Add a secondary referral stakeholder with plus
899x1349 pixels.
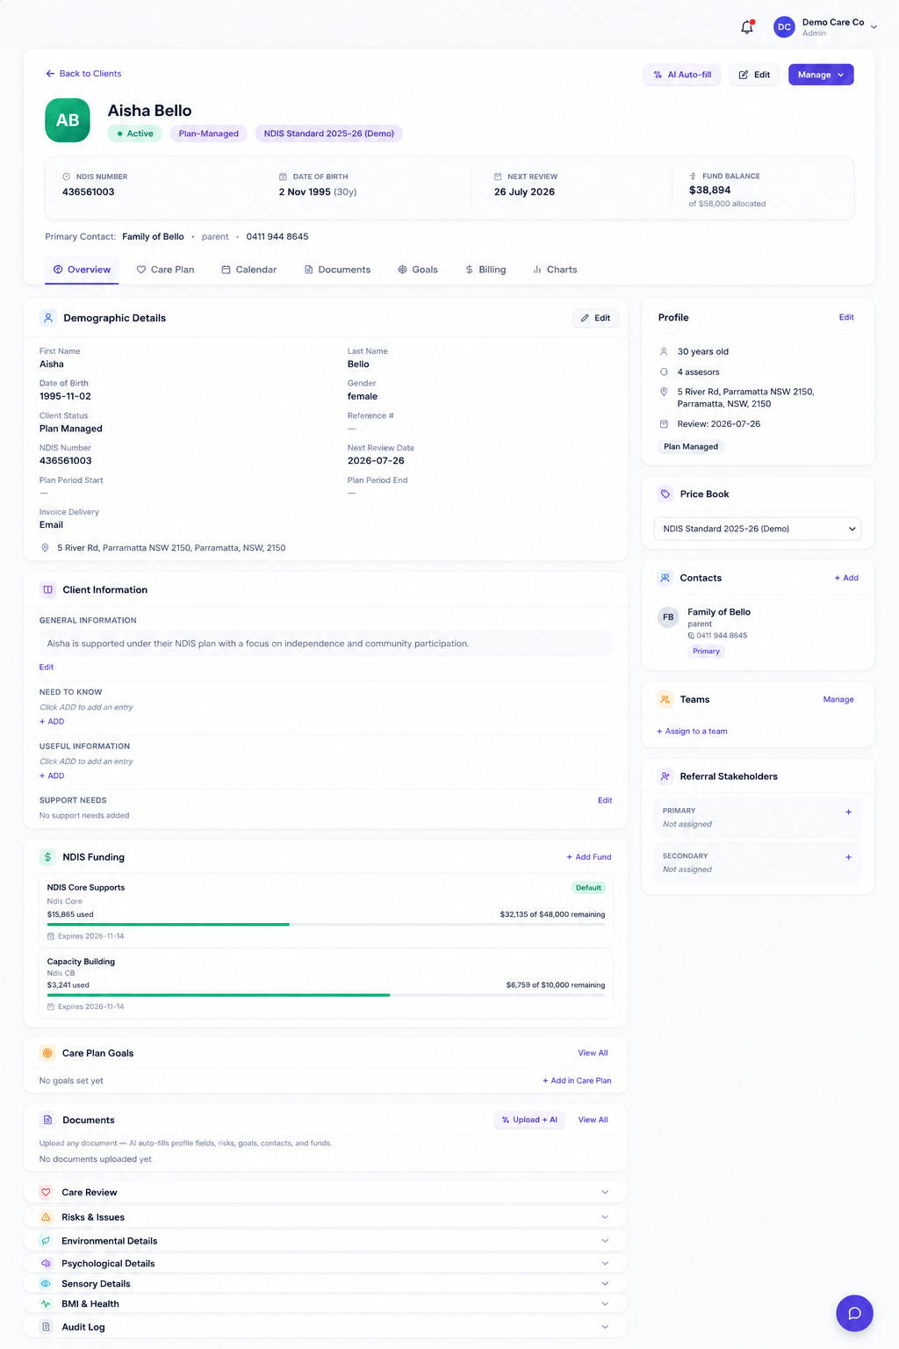coord(848,857)
